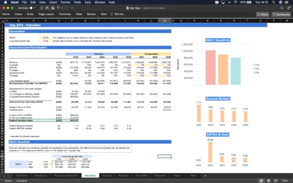The image size is (293, 183).
Task: Click the Save icon in the quick toolbar
Action: coord(47,8)
